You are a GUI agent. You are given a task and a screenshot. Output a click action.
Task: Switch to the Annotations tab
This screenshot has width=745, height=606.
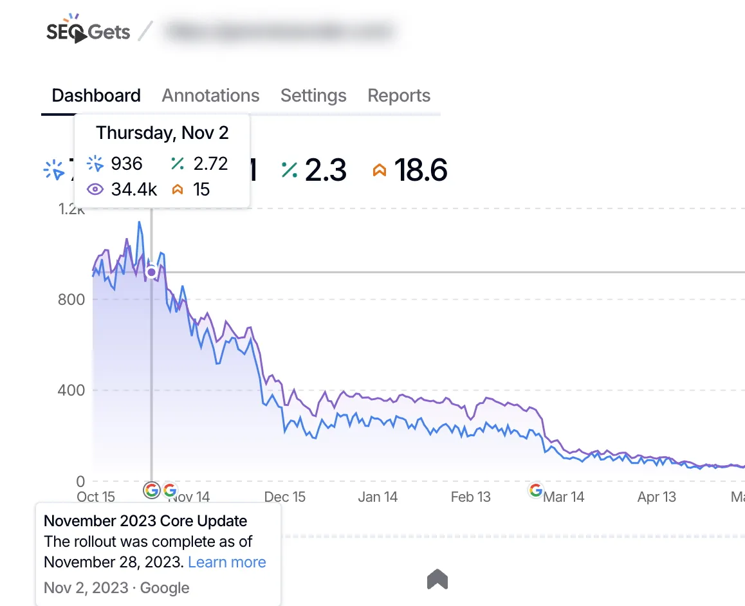[210, 96]
